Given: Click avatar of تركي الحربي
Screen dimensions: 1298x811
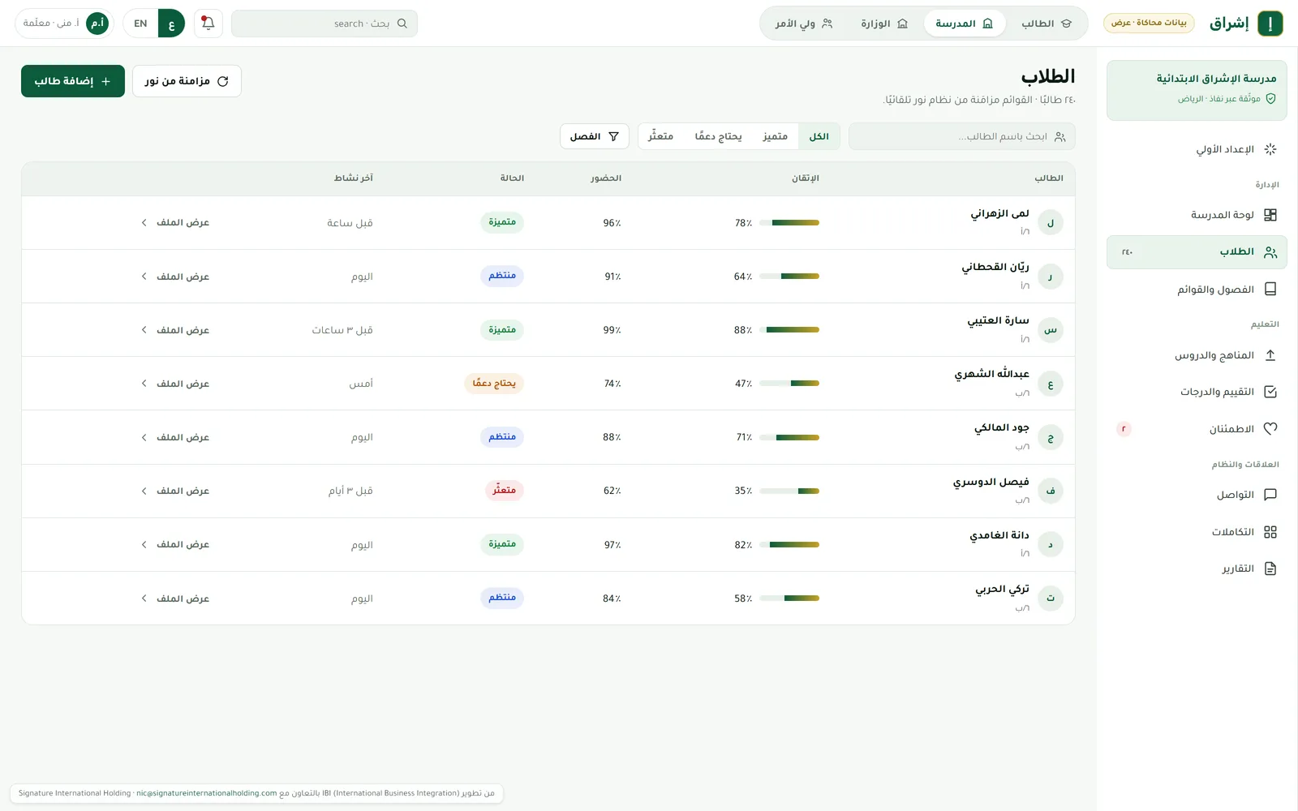Looking at the screenshot, I should (1051, 598).
